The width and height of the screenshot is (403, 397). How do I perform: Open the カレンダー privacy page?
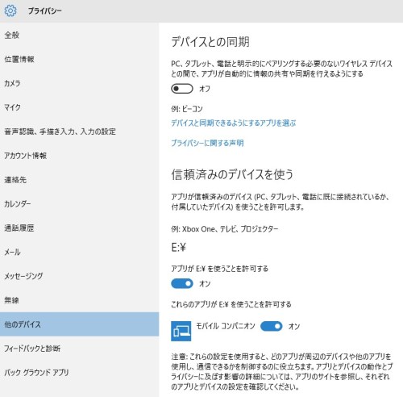pyautogui.click(x=79, y=204)
